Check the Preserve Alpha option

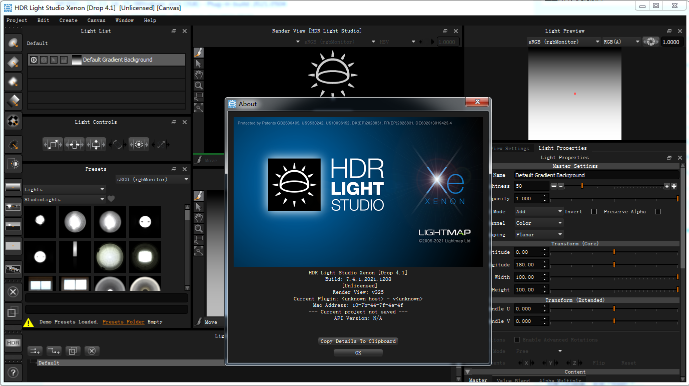pyautogui.click(x=657, y=211)
